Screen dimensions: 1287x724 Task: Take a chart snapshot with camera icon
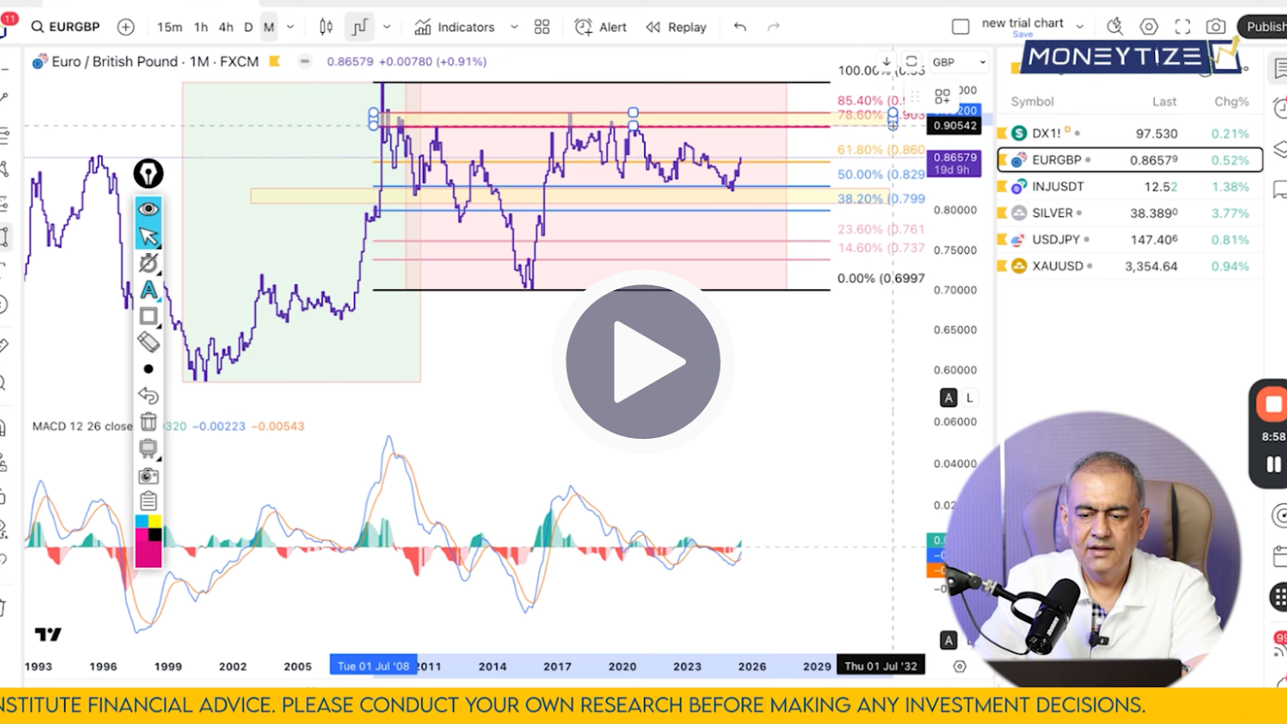click(x=1215, y=27)
